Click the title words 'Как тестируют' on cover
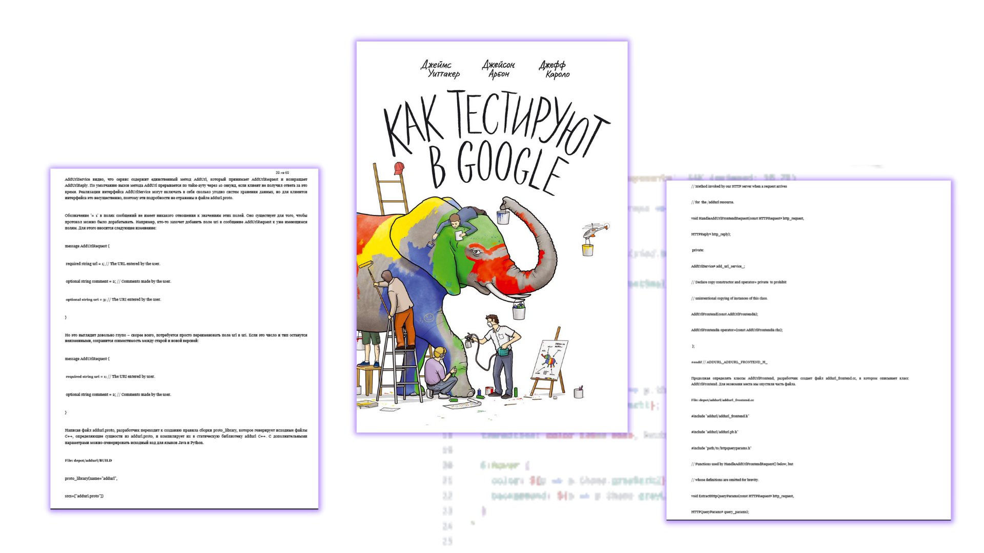The height and width of the screenshot is (553, 984). pyautogui.click(x=496, y=123)
